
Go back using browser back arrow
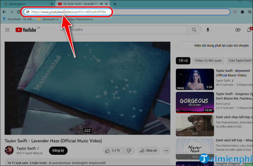click(x=4, y=12)
